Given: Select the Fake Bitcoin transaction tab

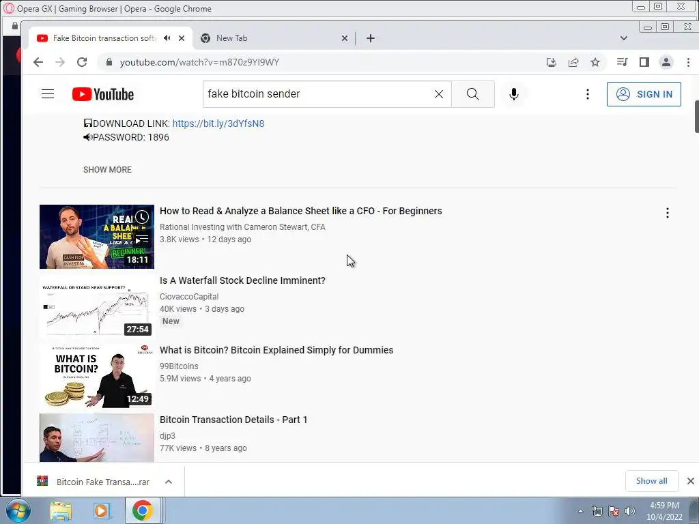Looking at the screenshot, I should click(110, 38).
